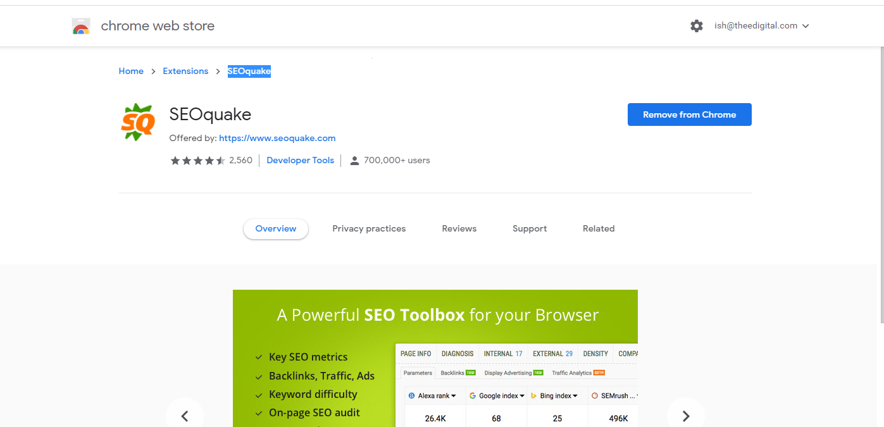Browse the Developer Tools category link
Screen dimensions: 884x427
click(300, 160)
